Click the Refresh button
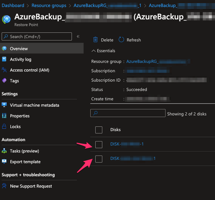215x200 pixels. [130, 40]
